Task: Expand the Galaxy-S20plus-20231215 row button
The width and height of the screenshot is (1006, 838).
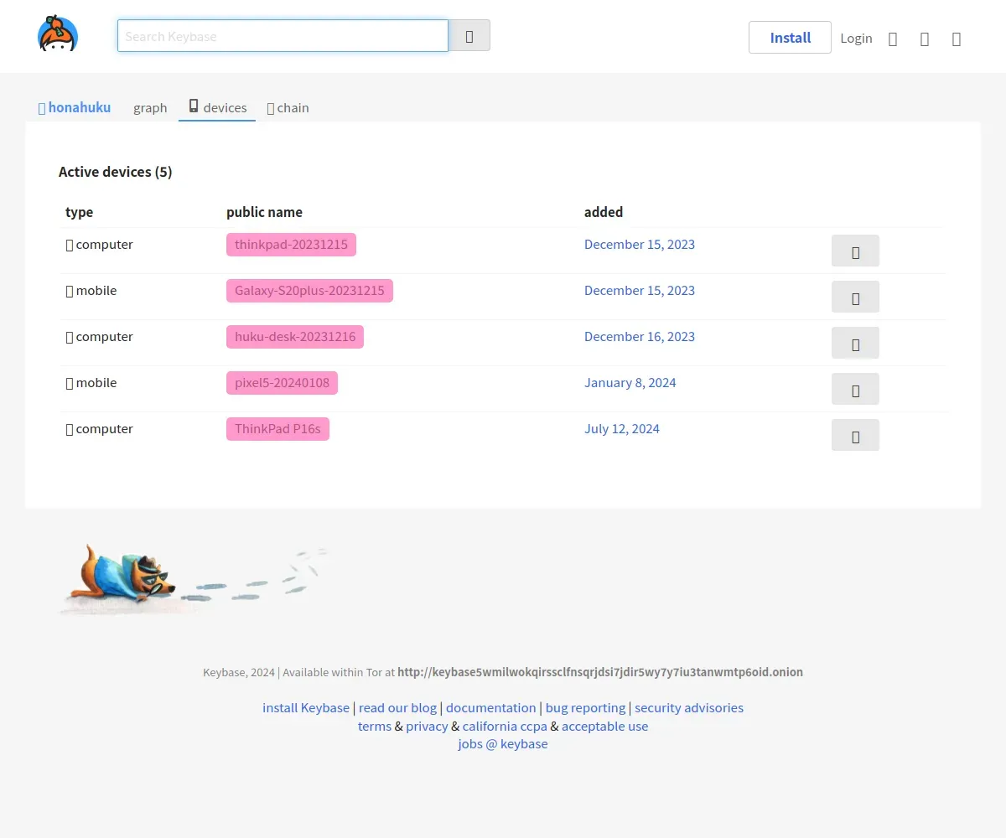Action: (x=855, y=297)
